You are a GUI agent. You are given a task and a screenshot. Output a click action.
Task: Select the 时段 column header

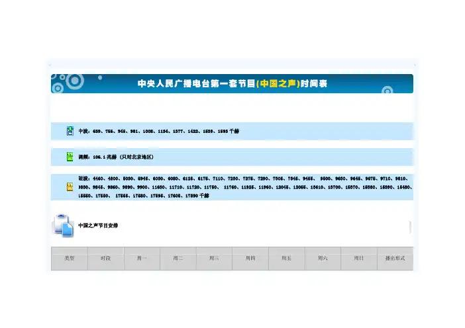click(x=106, y=259)
